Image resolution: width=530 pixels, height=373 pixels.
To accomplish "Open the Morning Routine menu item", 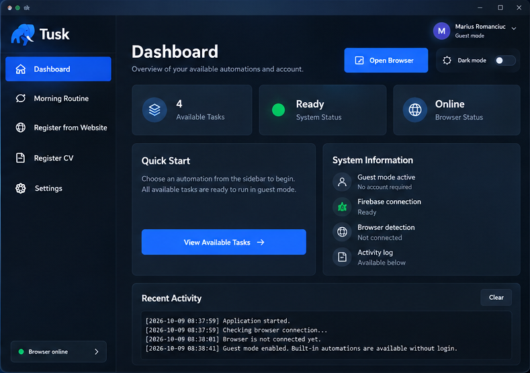I will coord(58,98).
